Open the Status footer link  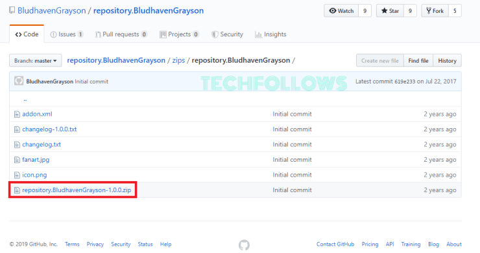[145, 244]
